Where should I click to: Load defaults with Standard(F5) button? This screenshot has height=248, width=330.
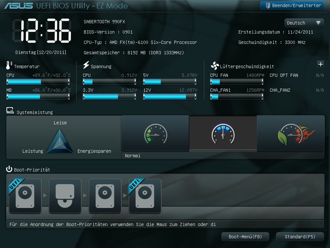(x=300, y=237)
